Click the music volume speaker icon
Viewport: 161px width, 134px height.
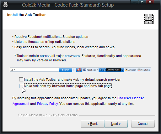point(104,70)
